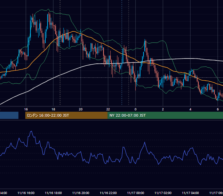This screenshot has width=223, height=196.
Task: Click the 11/16 16:00 date label
Action: point(26,193)
